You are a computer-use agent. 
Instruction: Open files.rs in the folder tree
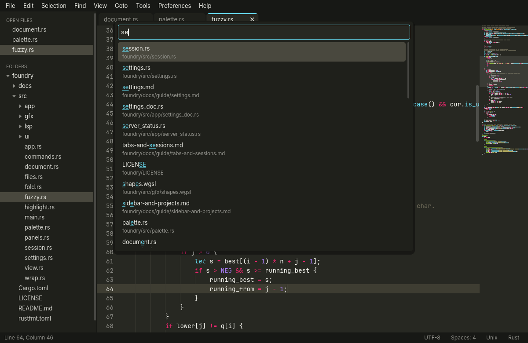coord(47,177)
